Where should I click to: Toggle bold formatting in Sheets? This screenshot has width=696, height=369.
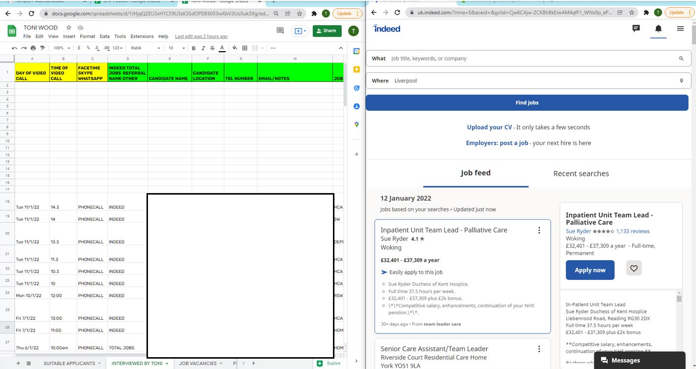pos(193,48)
